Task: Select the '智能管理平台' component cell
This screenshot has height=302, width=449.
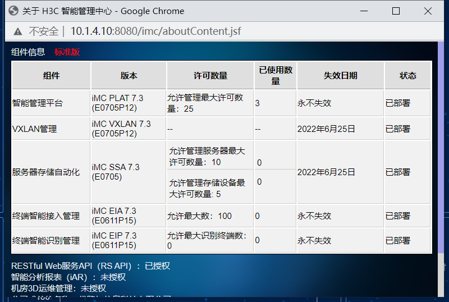Action: [x=51, y=103]
